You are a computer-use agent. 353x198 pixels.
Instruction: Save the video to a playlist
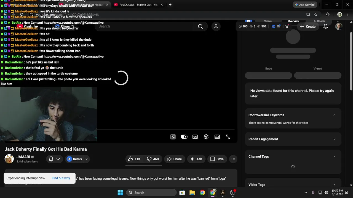(x=217, y=159)
